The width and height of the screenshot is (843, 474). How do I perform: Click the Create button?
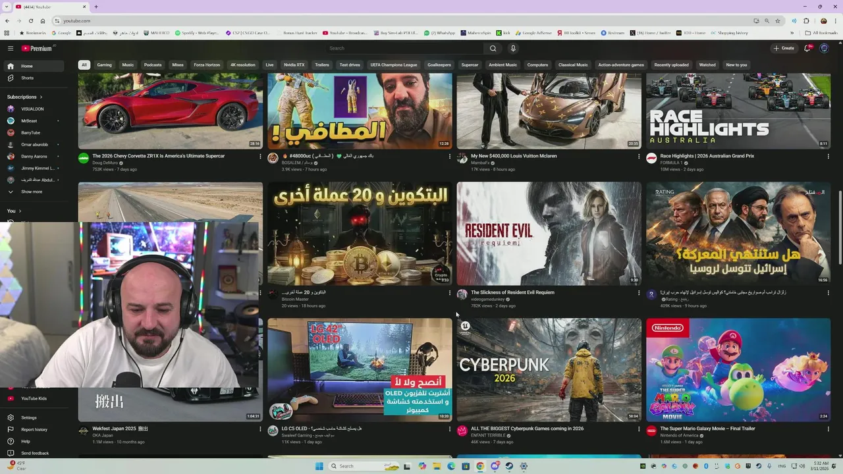[x=784, y=48]
